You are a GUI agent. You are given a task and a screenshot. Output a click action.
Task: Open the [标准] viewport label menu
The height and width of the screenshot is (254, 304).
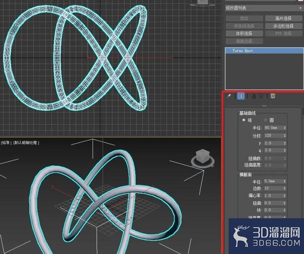tap(6, 143)
